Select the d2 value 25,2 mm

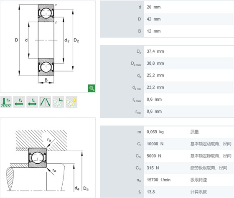click(155, 75)
